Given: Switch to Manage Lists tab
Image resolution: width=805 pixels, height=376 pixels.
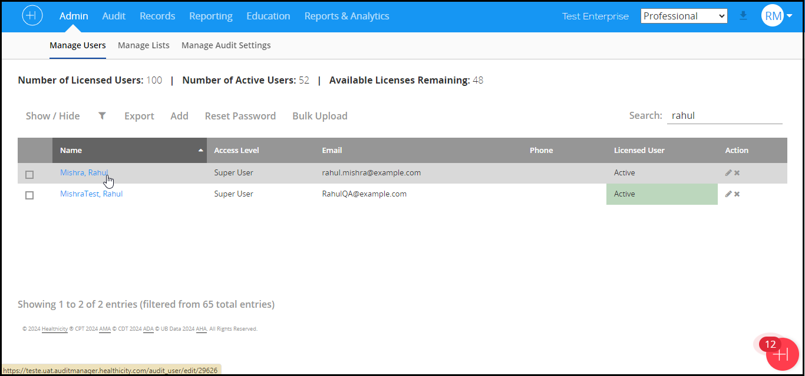Looking at the screenshot, I should coord(144,45).
